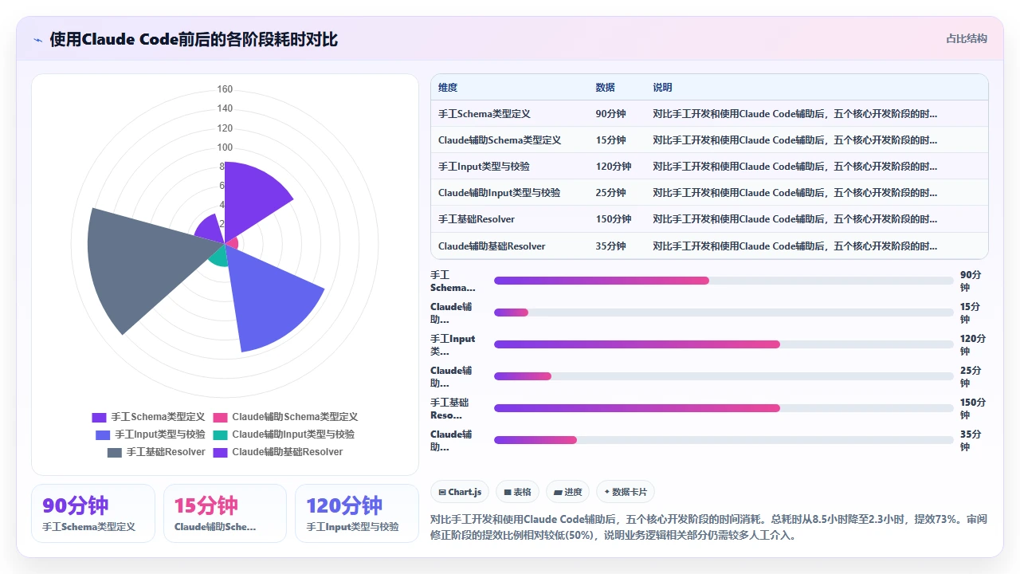1020x574 pixels.
Task: Click the 100 axis tick label
Action: [225, 147]
